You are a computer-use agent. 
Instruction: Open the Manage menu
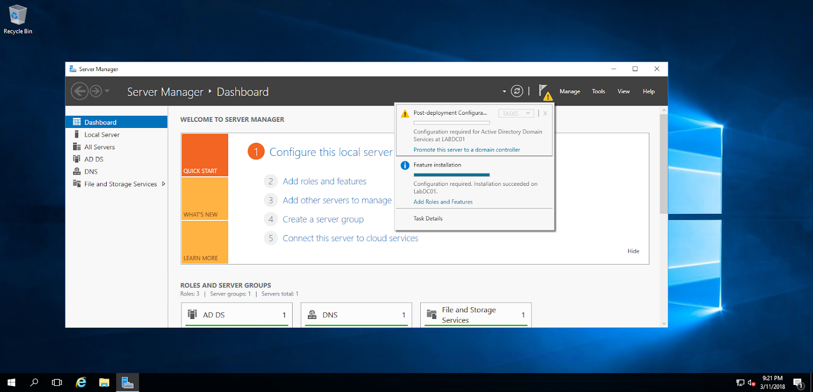570,91
